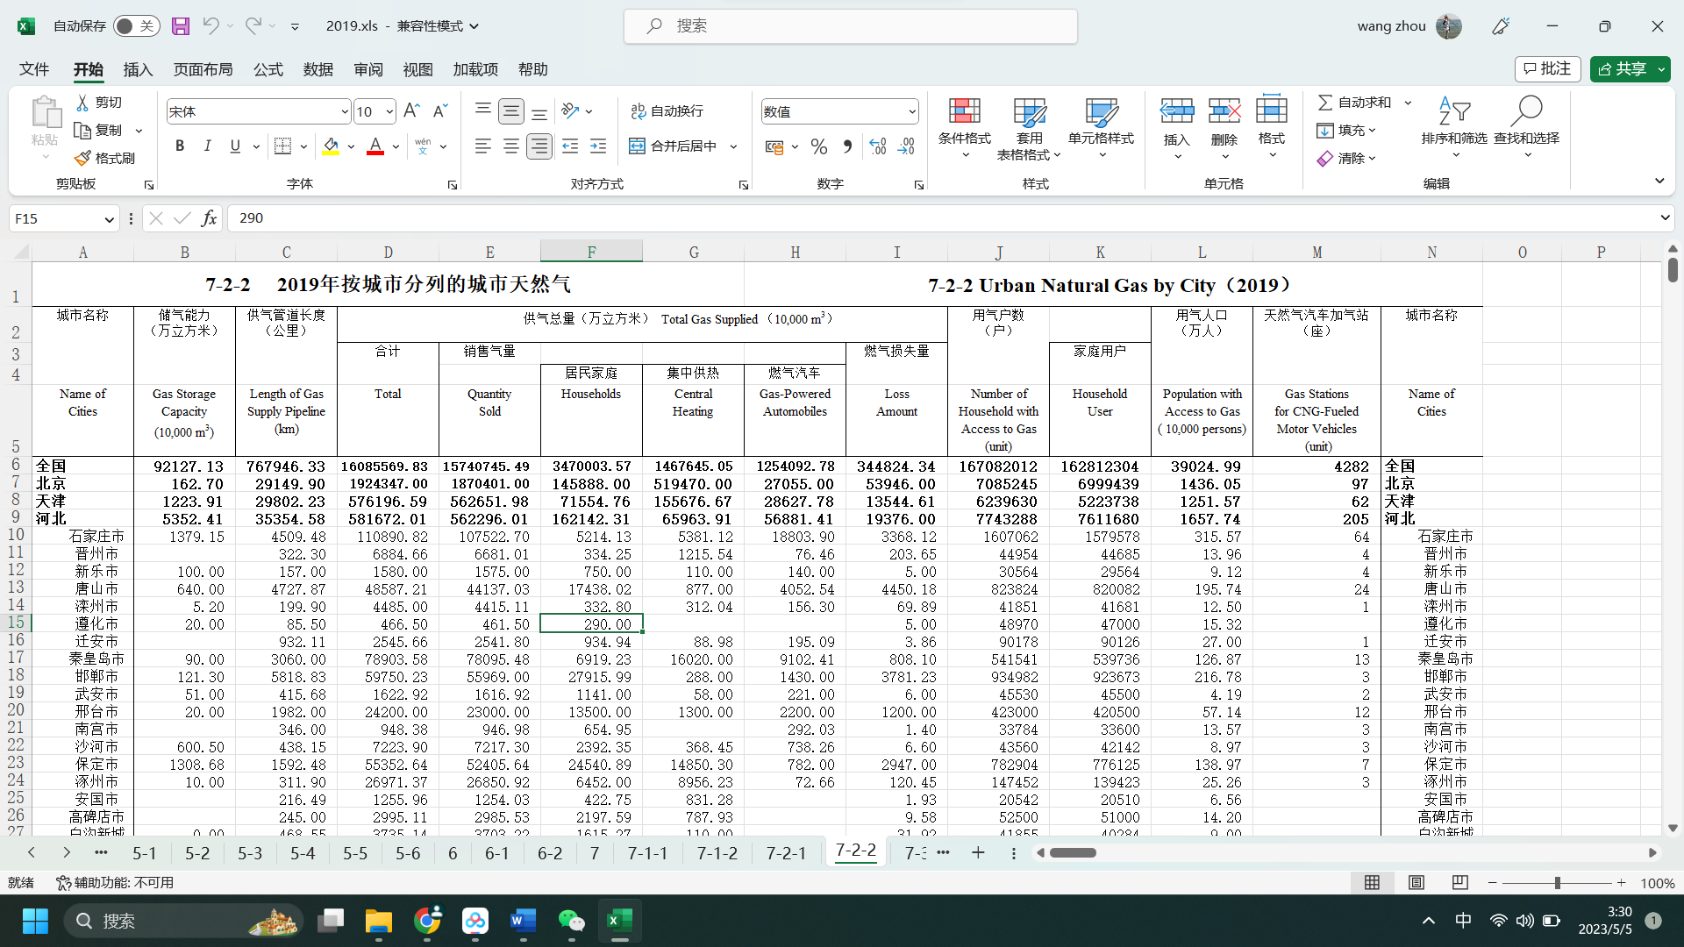The width and height of the screenshot is (1684, 947).
Task: Toggle Wrap Text option
Action: (667, 111)
